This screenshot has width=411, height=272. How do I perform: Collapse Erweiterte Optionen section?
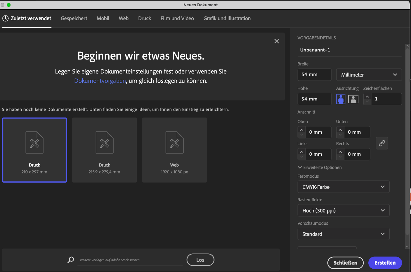[320, 167]
